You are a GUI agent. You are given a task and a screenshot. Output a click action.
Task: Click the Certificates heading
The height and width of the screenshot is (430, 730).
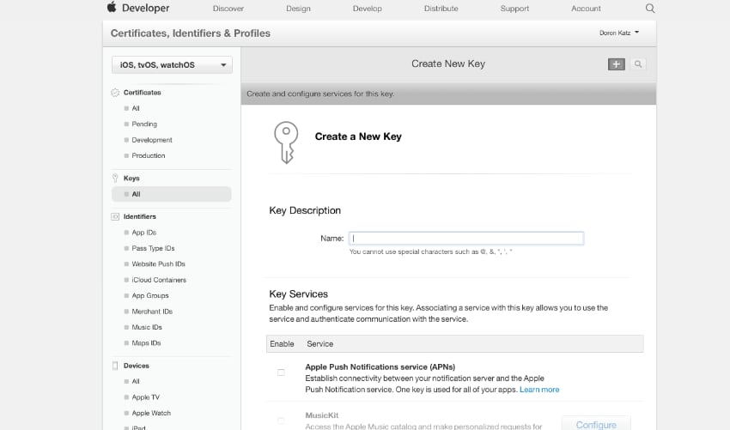click(x=142, y=93)
